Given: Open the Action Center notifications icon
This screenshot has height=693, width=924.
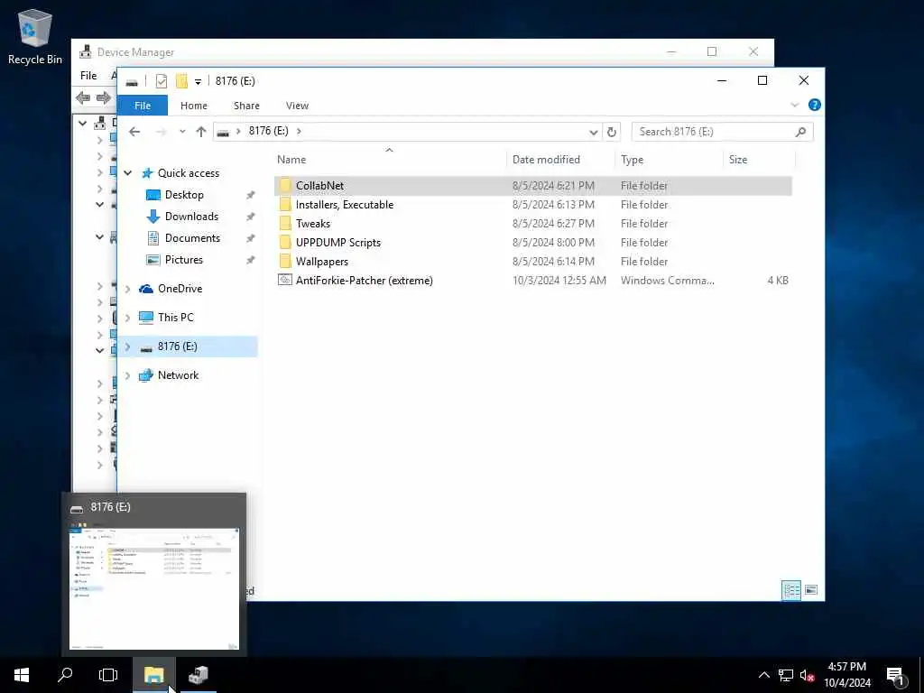Looking at the screenshot, I should (x=895, y=676).
